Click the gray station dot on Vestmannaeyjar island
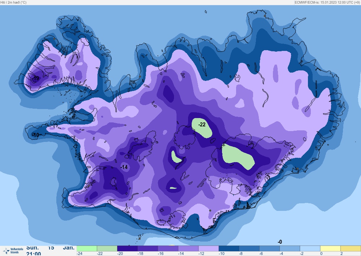Viewport: 361px width, 256px height. [139, 239]
